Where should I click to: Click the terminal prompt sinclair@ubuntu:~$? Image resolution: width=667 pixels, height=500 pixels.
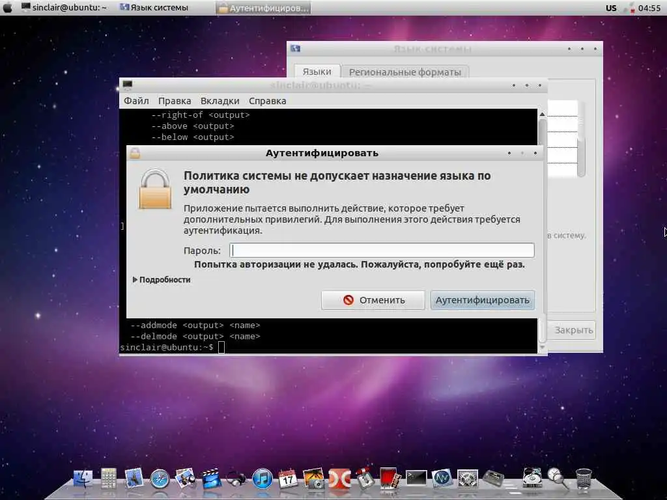click(167, 347)
